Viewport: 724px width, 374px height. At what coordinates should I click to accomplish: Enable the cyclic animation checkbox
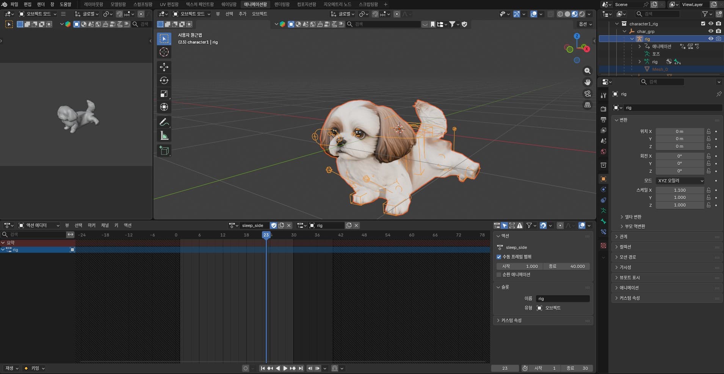tap(499, 275)
